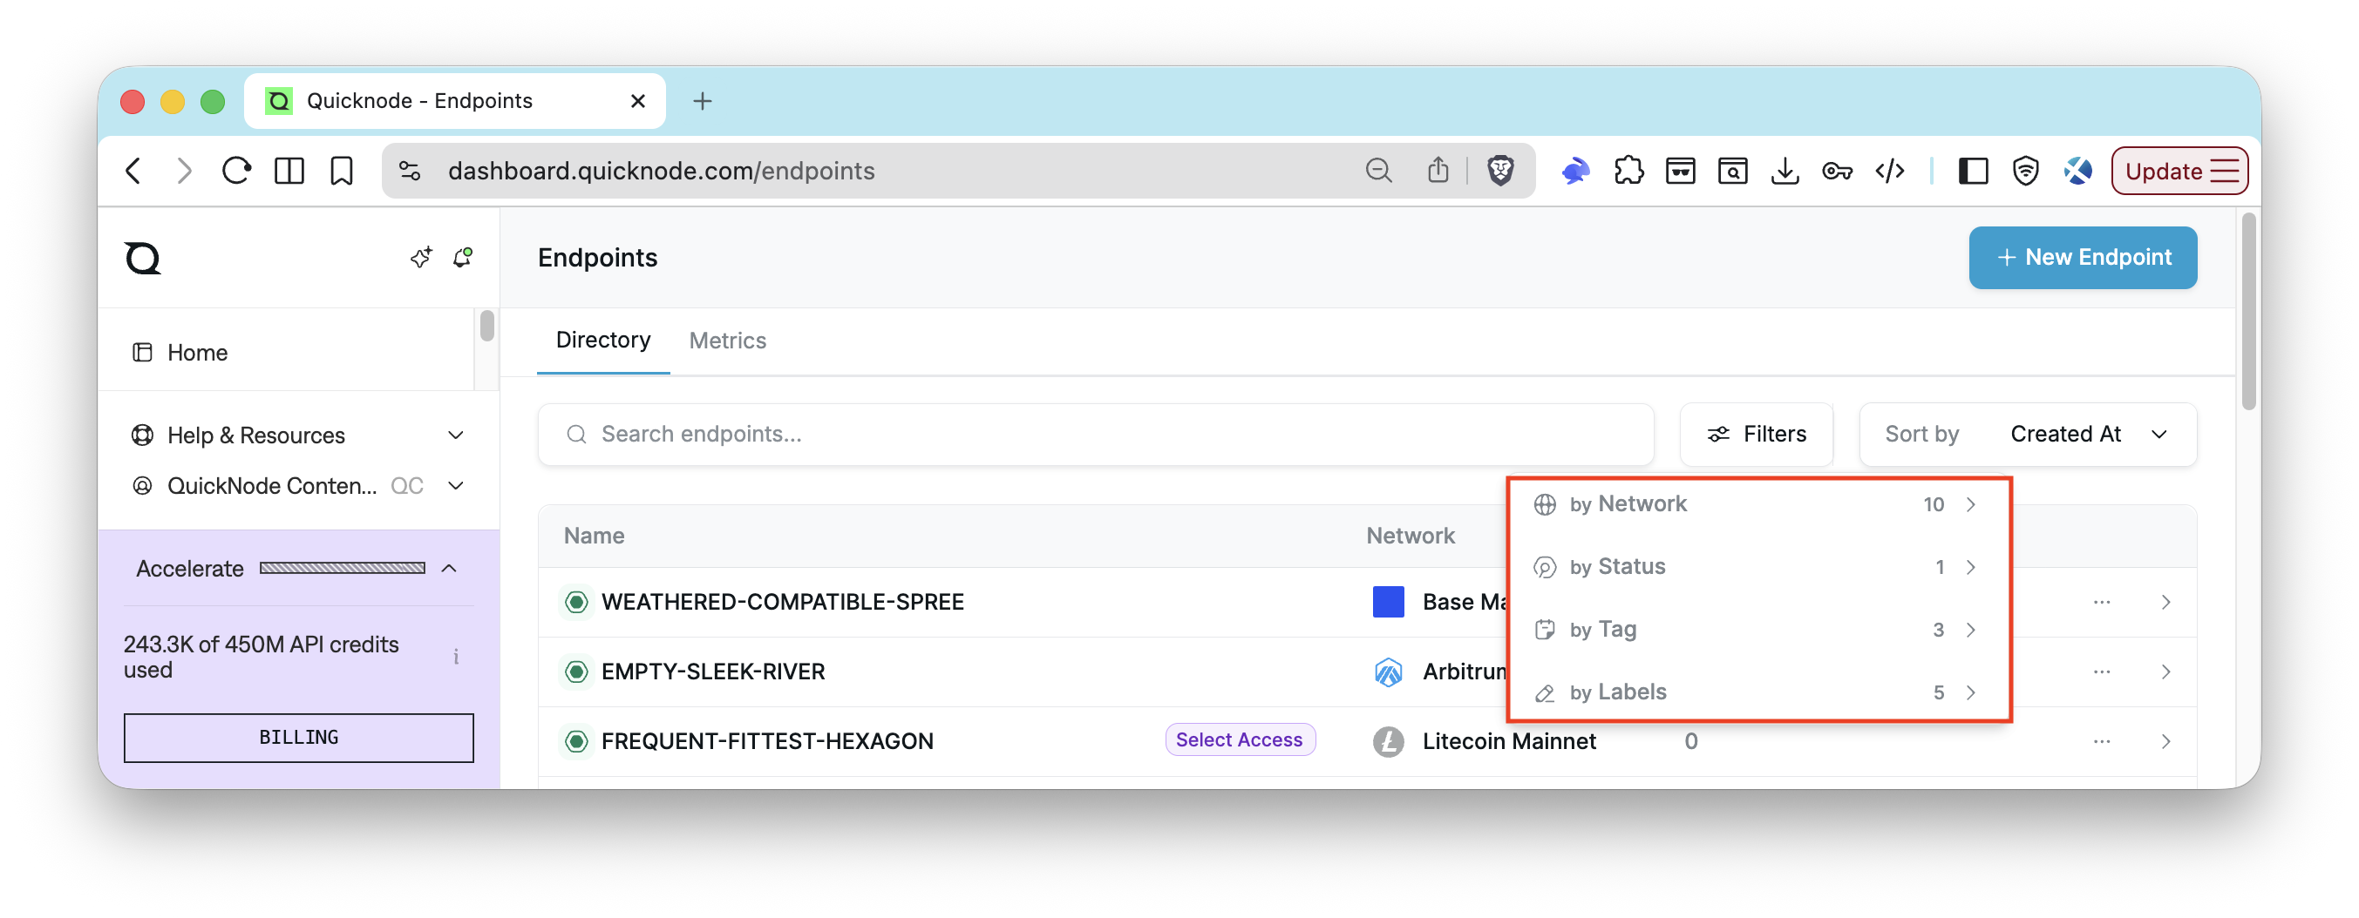Image resolution: width=2359 pixels, height=918 pixels.
Task: Click the blue bird extension icon
Action: (1575, 170)
